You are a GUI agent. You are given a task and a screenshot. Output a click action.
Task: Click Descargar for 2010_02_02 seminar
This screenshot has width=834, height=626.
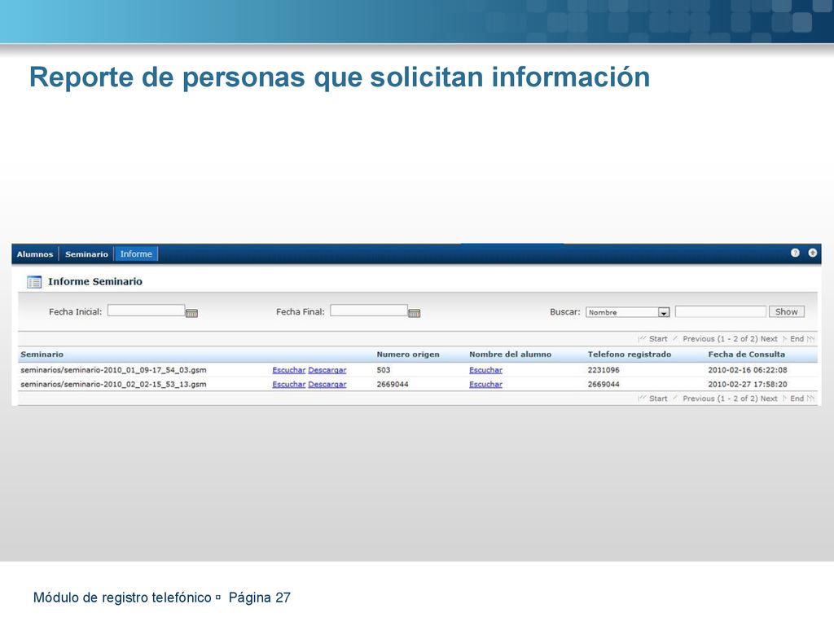tap(327, 385)
